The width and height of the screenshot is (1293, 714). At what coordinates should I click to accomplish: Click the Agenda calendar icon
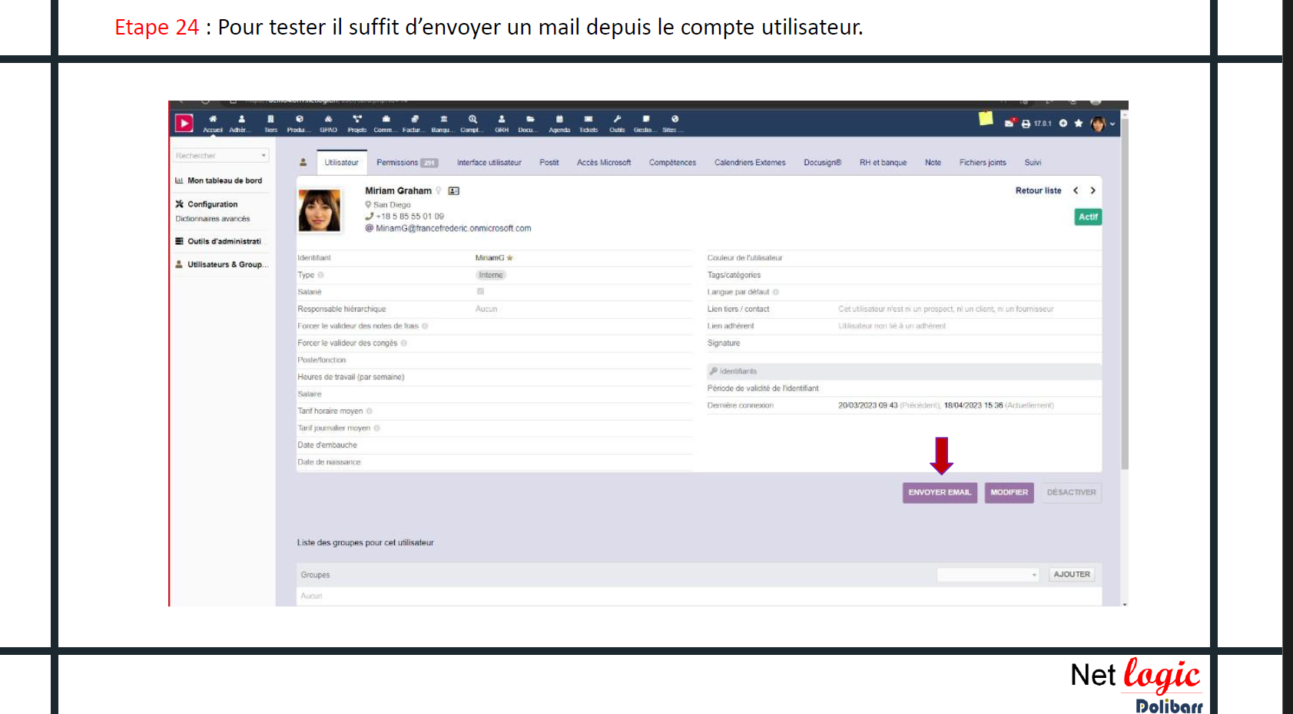(x=559, y=123)
